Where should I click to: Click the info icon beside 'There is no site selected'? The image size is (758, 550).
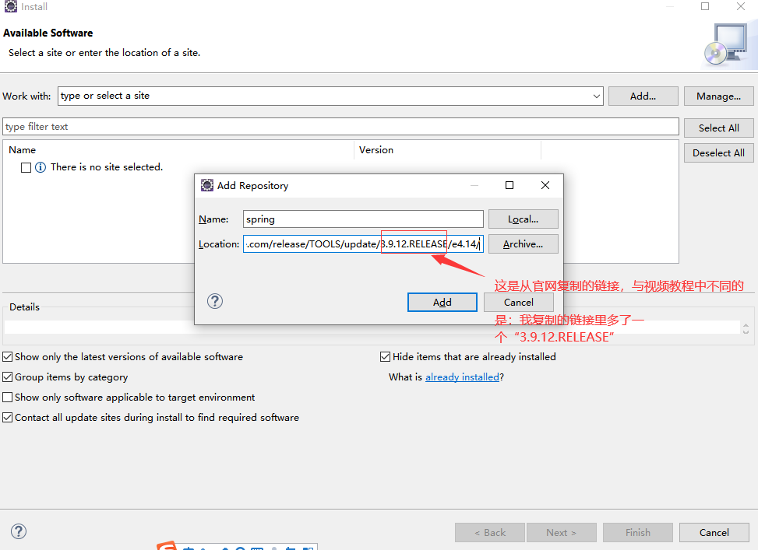pos(41,167)
